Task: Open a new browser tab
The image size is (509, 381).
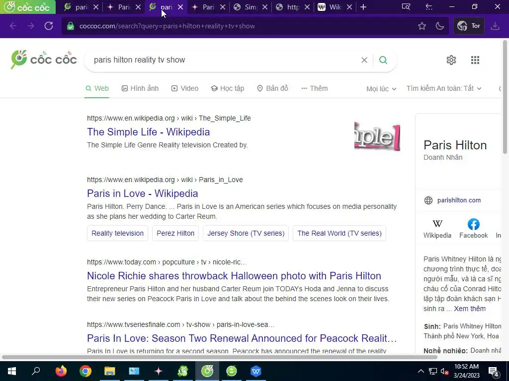Action: (x=363, y=7)
